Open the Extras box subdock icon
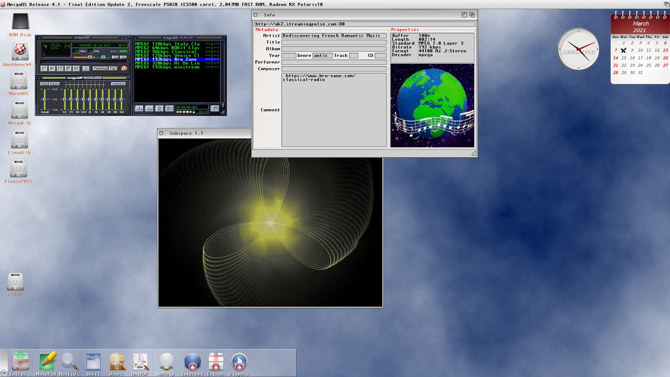 click(x=216, y=363)
